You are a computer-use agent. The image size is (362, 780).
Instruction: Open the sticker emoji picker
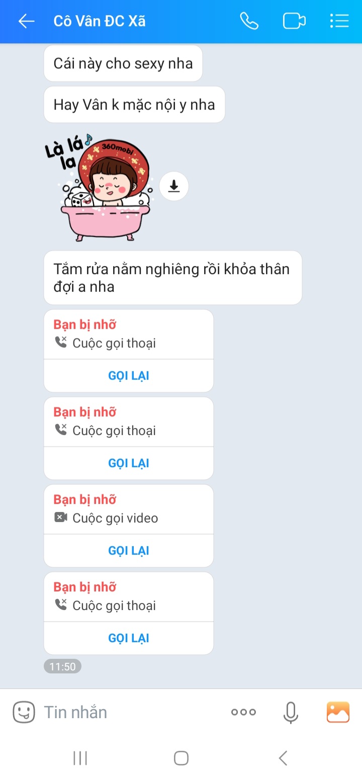[x=24, y=712]
